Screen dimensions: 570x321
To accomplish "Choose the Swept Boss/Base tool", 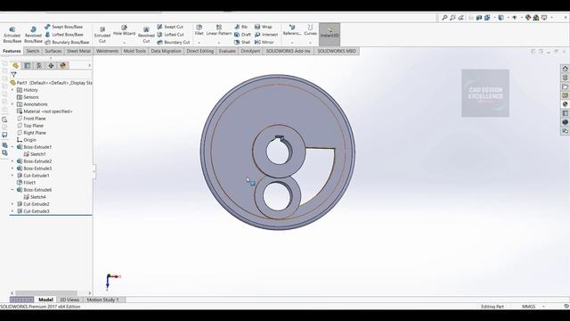I will click(x=63, y=27).
